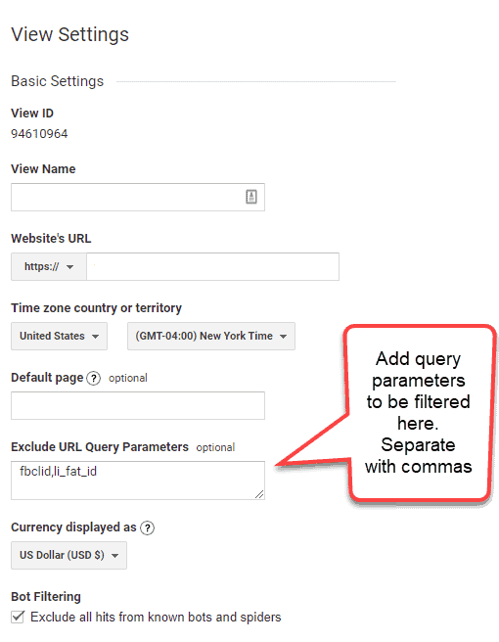This screenshot has height=642, width=499.
Task: Select the Default page input field
Action: point(138,405)
